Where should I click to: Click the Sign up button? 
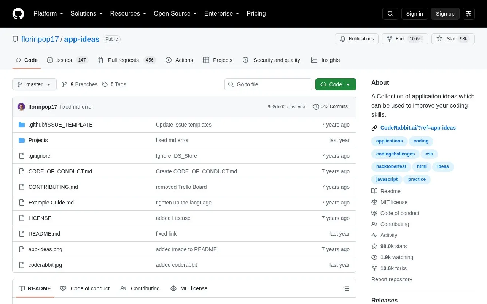coord(445,14)
